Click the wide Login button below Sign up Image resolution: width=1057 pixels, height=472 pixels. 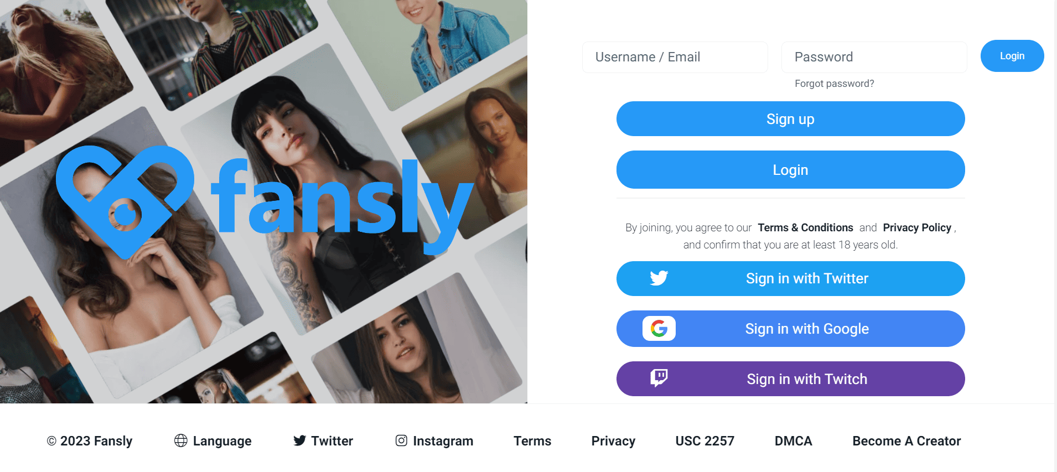[x=790, y=170]
